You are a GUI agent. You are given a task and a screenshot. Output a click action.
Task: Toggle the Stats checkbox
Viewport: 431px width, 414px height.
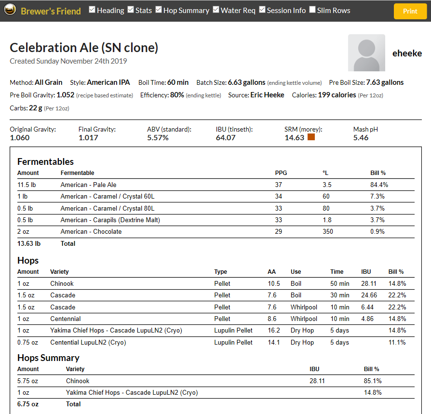tap(131, 10)
